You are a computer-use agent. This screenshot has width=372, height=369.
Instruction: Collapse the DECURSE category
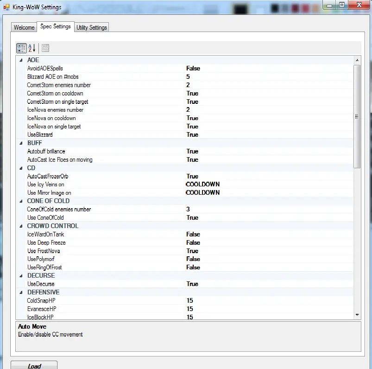[x=21, y=276]
